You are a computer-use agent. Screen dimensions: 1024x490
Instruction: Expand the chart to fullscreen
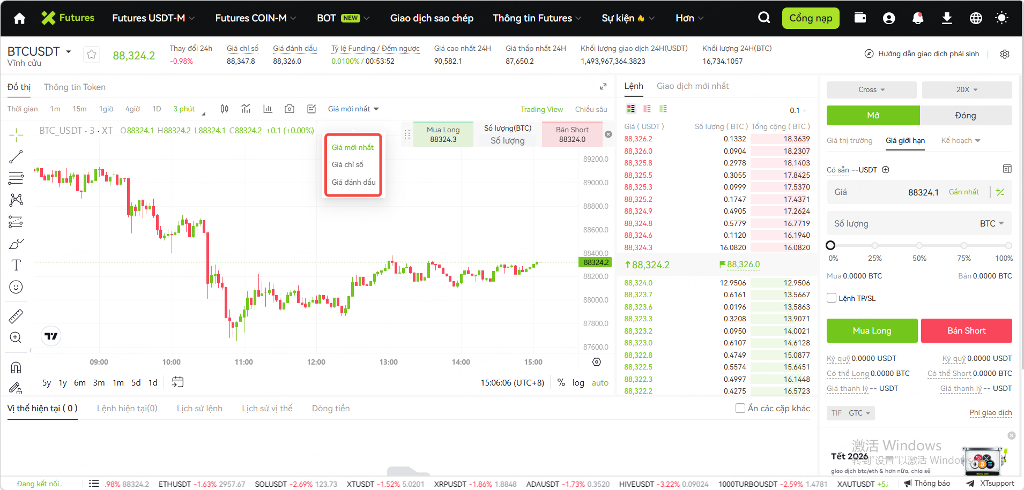pyautogui.click(x=603, y=87)
